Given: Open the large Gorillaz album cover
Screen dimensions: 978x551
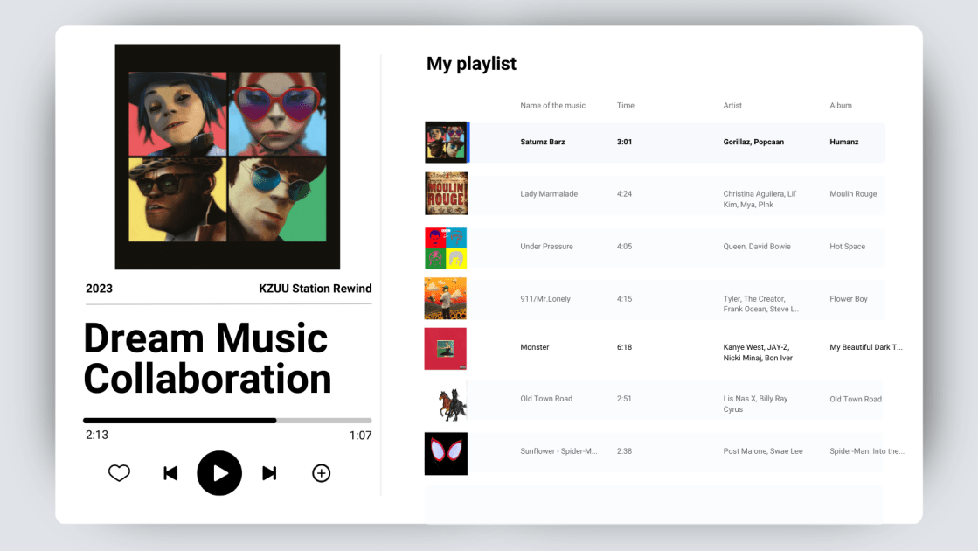Looking at the screenshot, I should 227,157.
